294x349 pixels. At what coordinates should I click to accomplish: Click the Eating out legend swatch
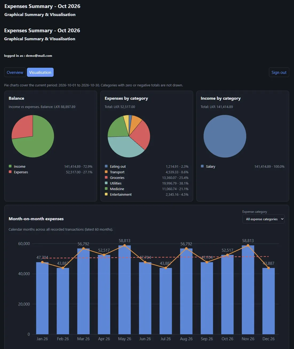coord(106,166)
